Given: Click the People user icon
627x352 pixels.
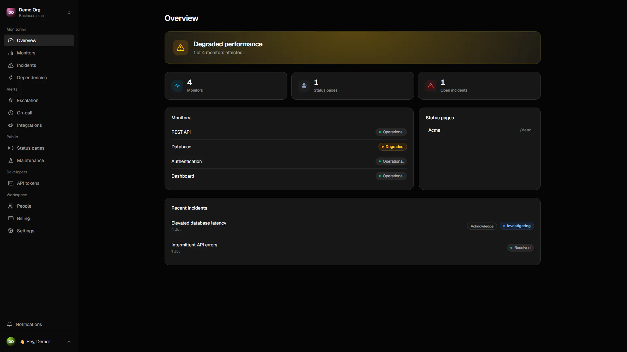Looking at the screenshot, I should 11,206.
